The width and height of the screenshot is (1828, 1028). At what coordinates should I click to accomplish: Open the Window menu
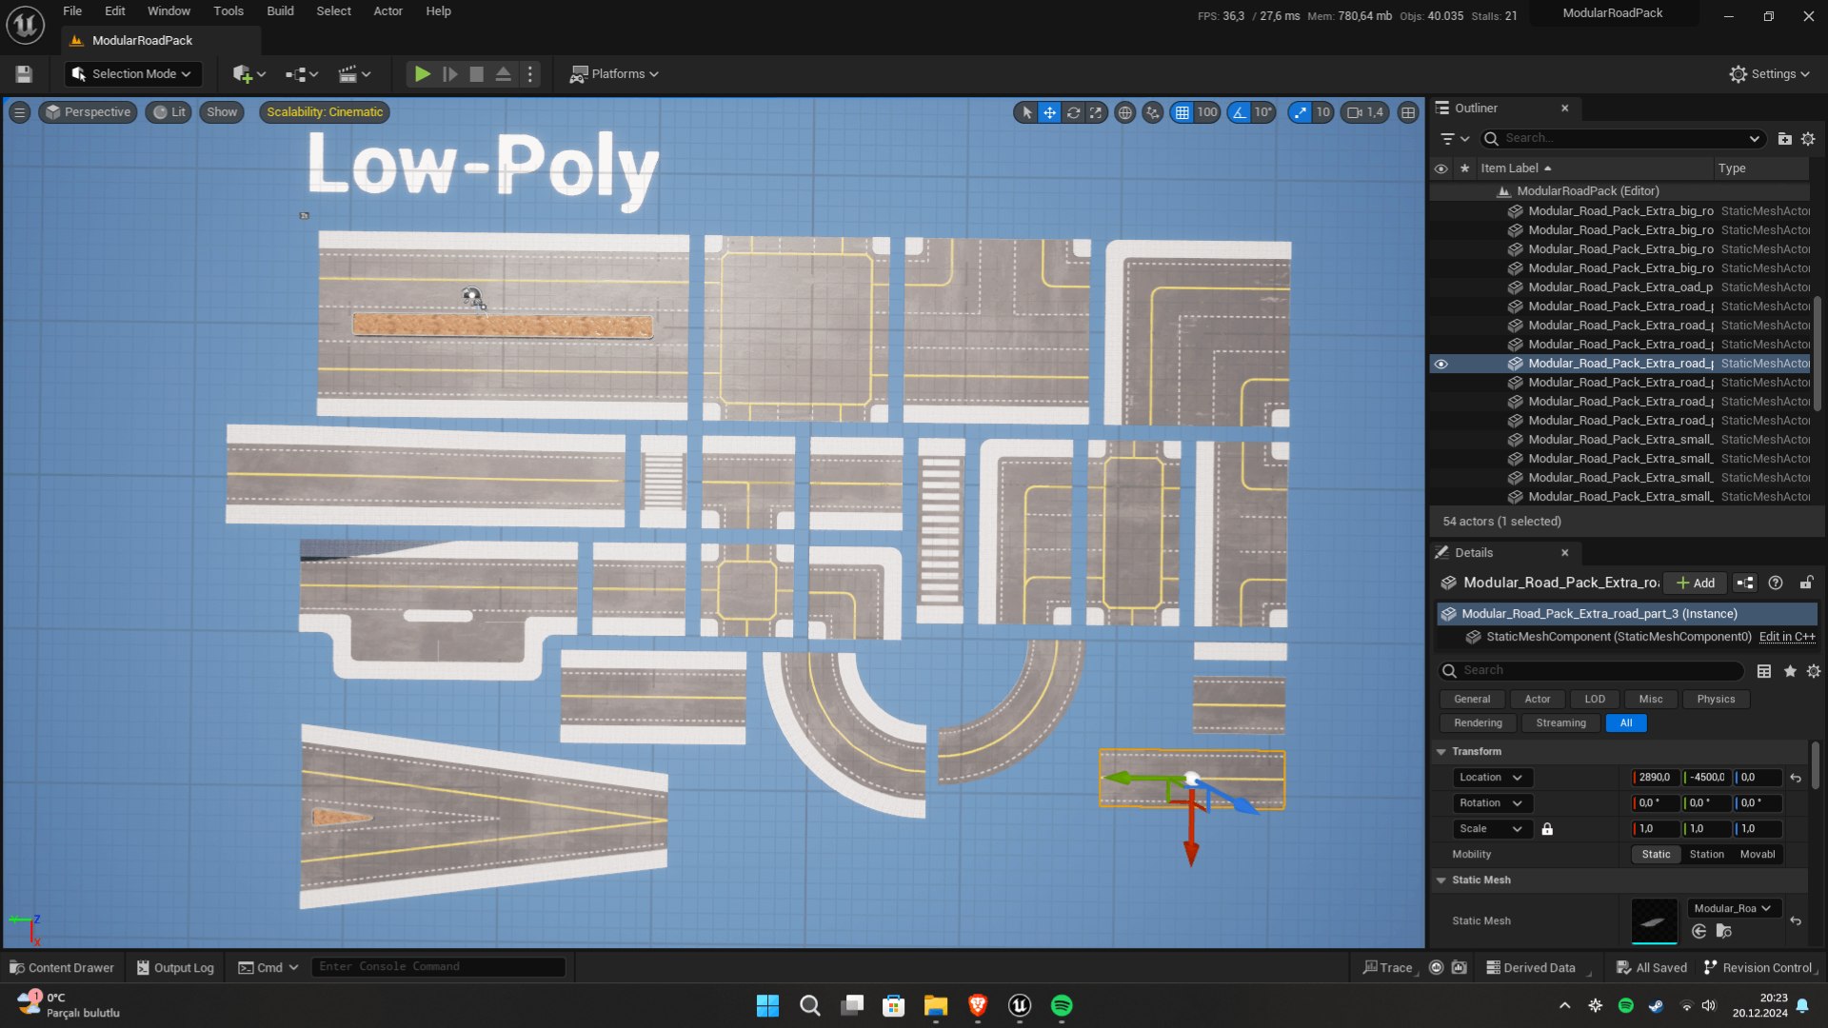[169, 11]
